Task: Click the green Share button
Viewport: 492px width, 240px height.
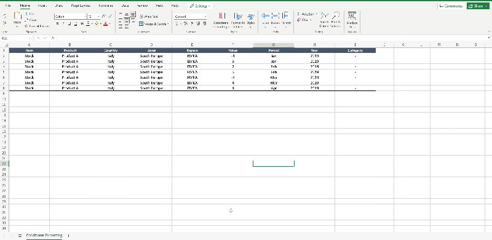Action: (x=478, y=6)
